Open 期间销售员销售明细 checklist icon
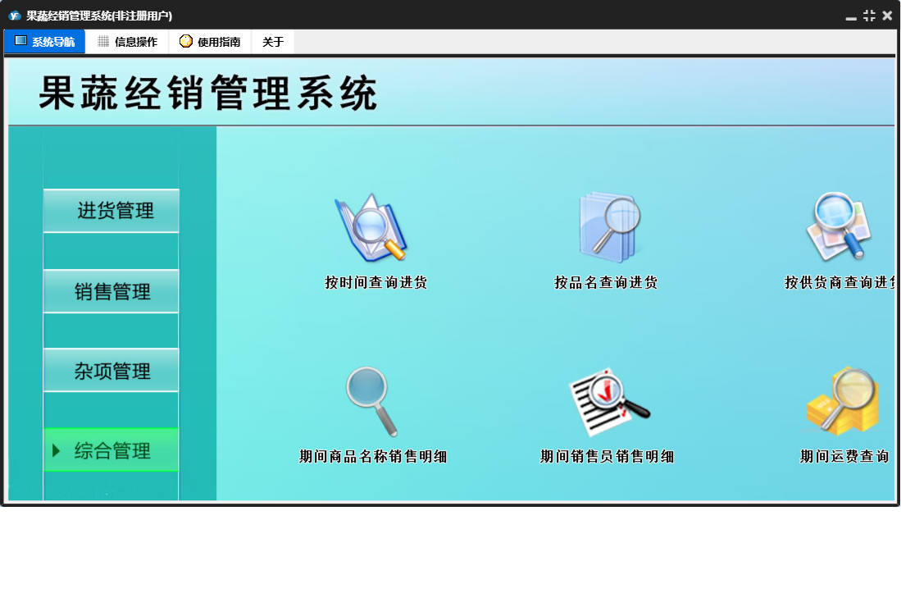Image resolution: width=901 pixels, height=593 pixels. click(x=608, y=402)
